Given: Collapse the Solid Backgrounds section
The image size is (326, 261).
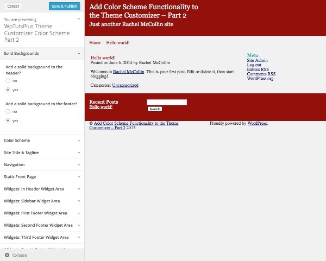Looking at the screenshot, I should click(x=42, y=53).
